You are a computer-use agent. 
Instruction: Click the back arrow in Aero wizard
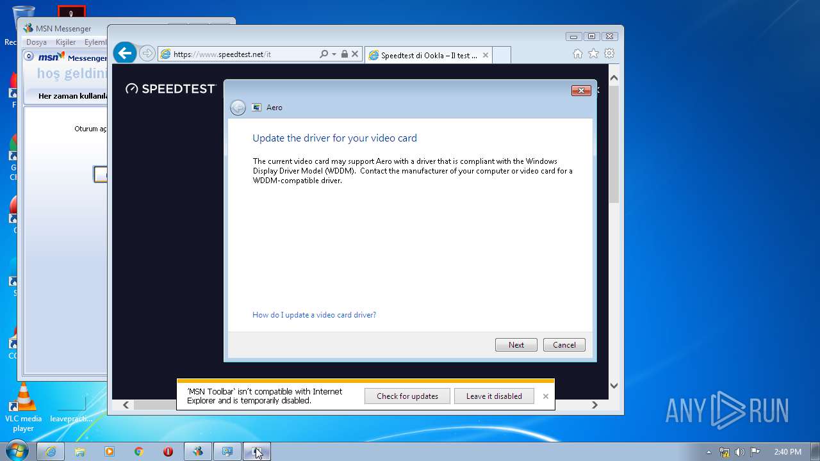[238, 108]
